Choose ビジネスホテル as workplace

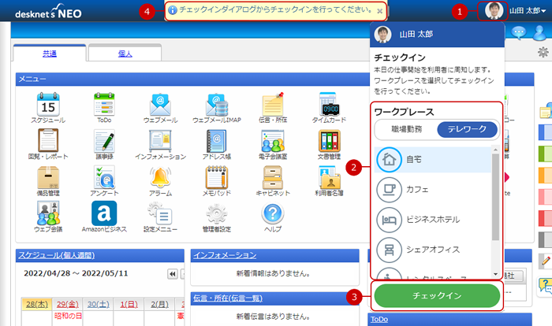(x=433, y=220)
